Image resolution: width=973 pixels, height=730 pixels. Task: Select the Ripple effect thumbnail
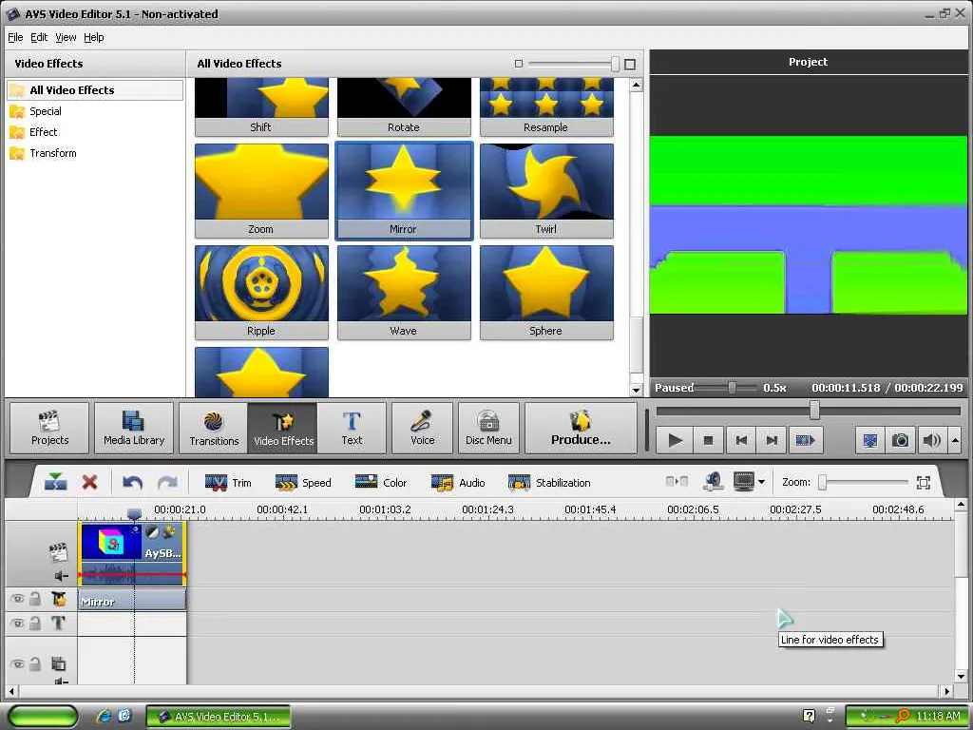(261, 293)
